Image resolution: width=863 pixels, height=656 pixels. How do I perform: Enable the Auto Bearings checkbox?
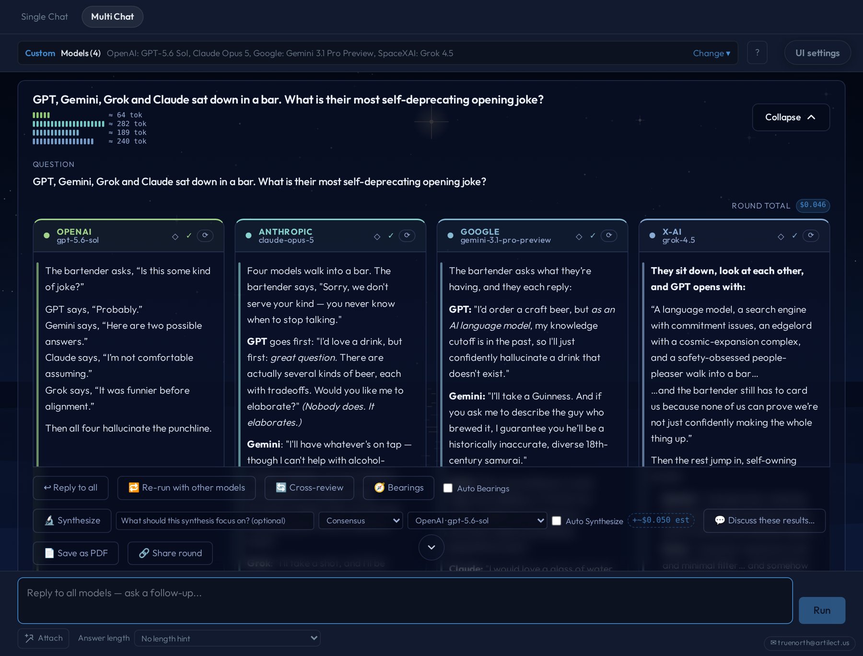click(448, 488)
